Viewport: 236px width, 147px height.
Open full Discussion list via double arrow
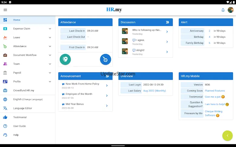click(167, 22)
